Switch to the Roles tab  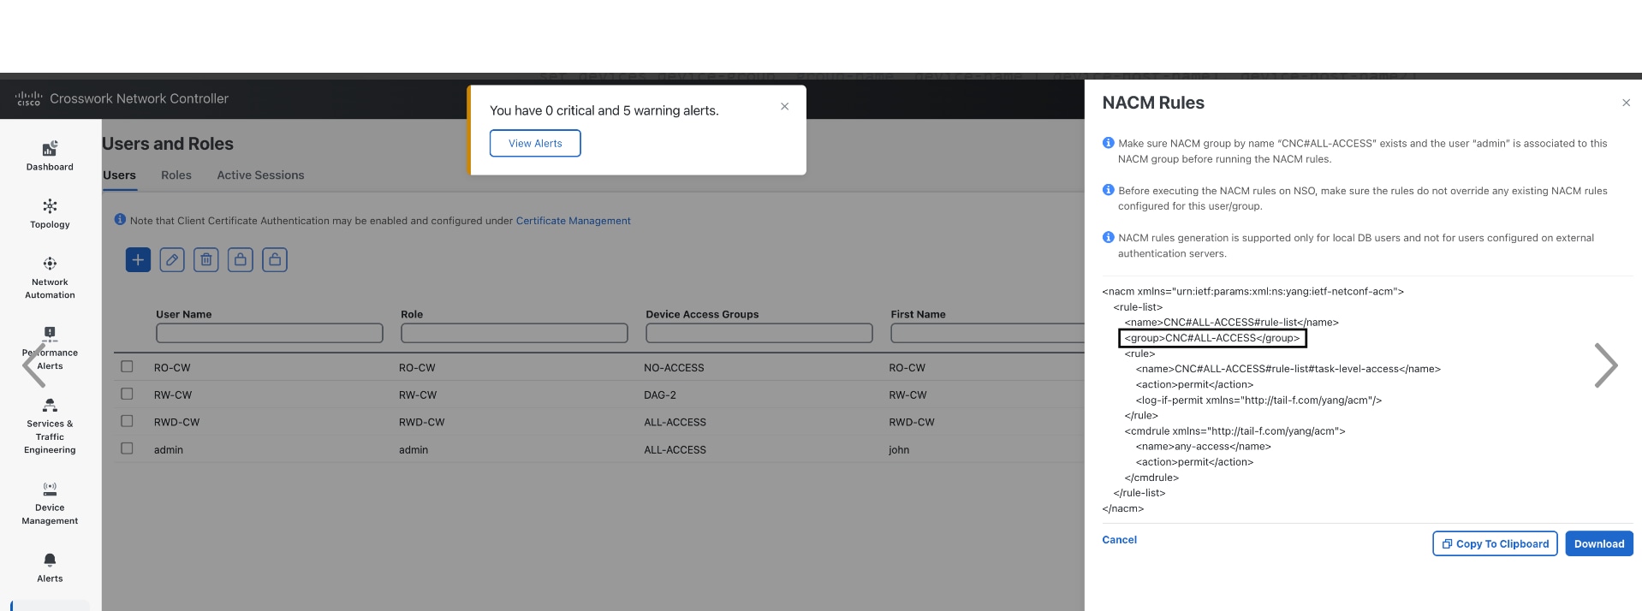pyautogui.click(x=176, y=175)
